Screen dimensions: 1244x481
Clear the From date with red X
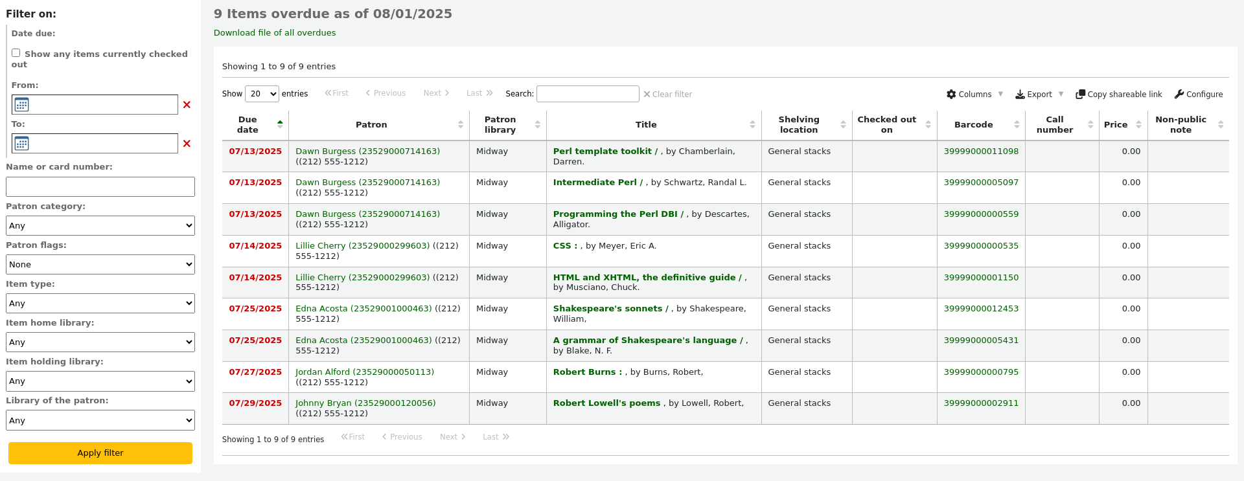tap(187, 105)
